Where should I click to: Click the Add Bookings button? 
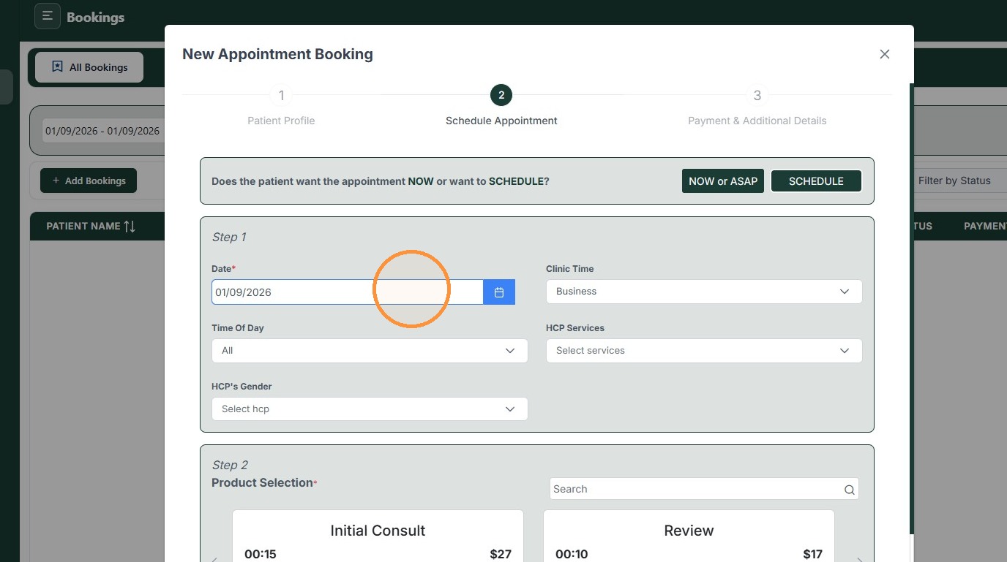click(89, 181)
